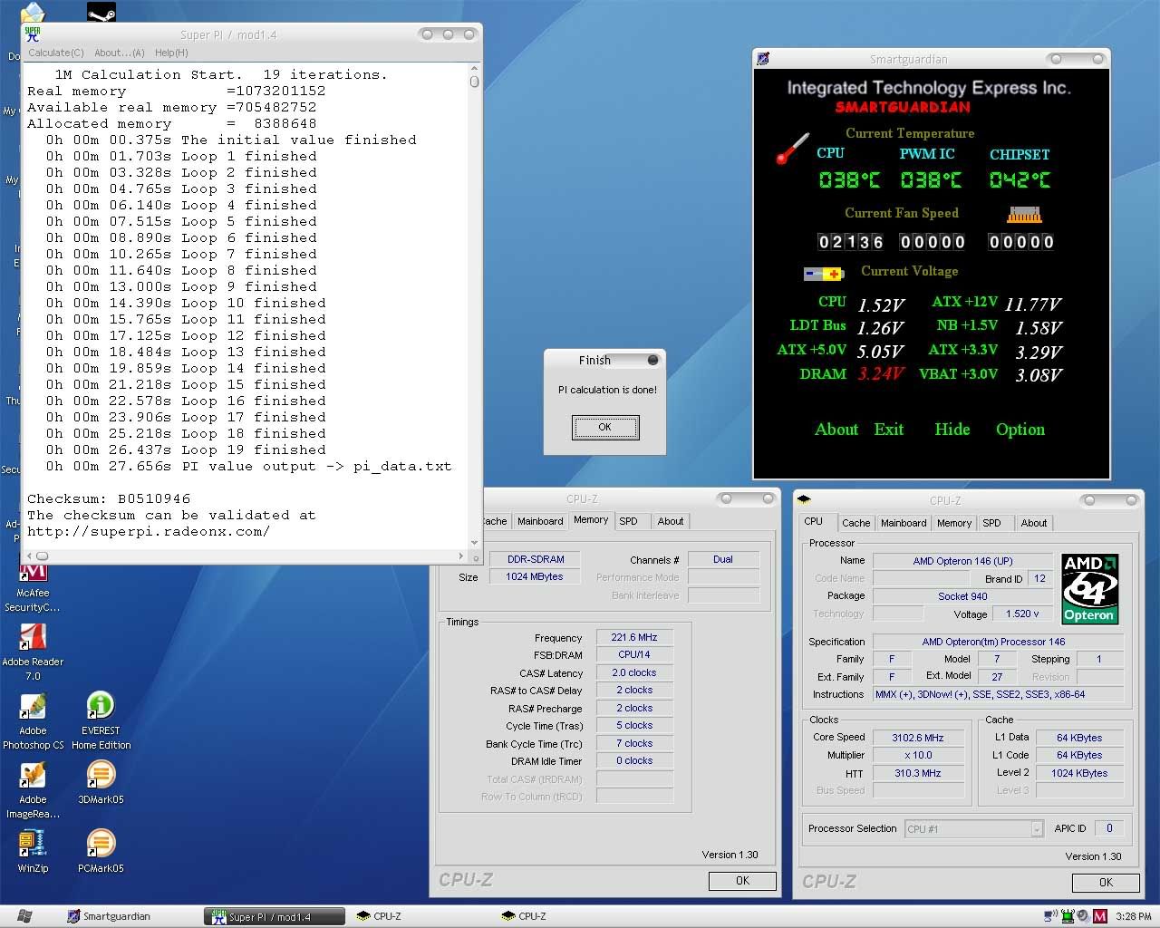1160x928 pixels.
Task: Click Option in Smartguardian
Action: pyautogui.click(x=1020, y=430)
